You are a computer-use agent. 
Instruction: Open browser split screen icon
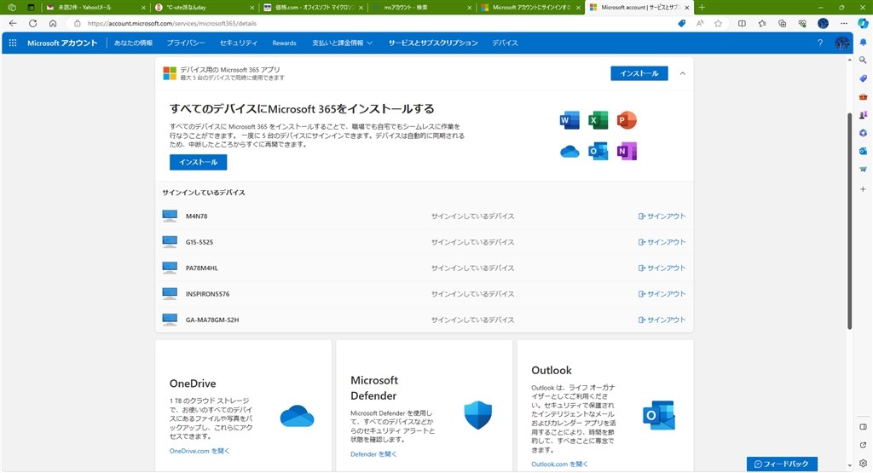click(742, 23)
